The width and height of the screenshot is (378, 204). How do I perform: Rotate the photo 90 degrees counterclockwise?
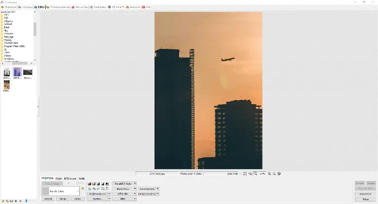(94, 189)
